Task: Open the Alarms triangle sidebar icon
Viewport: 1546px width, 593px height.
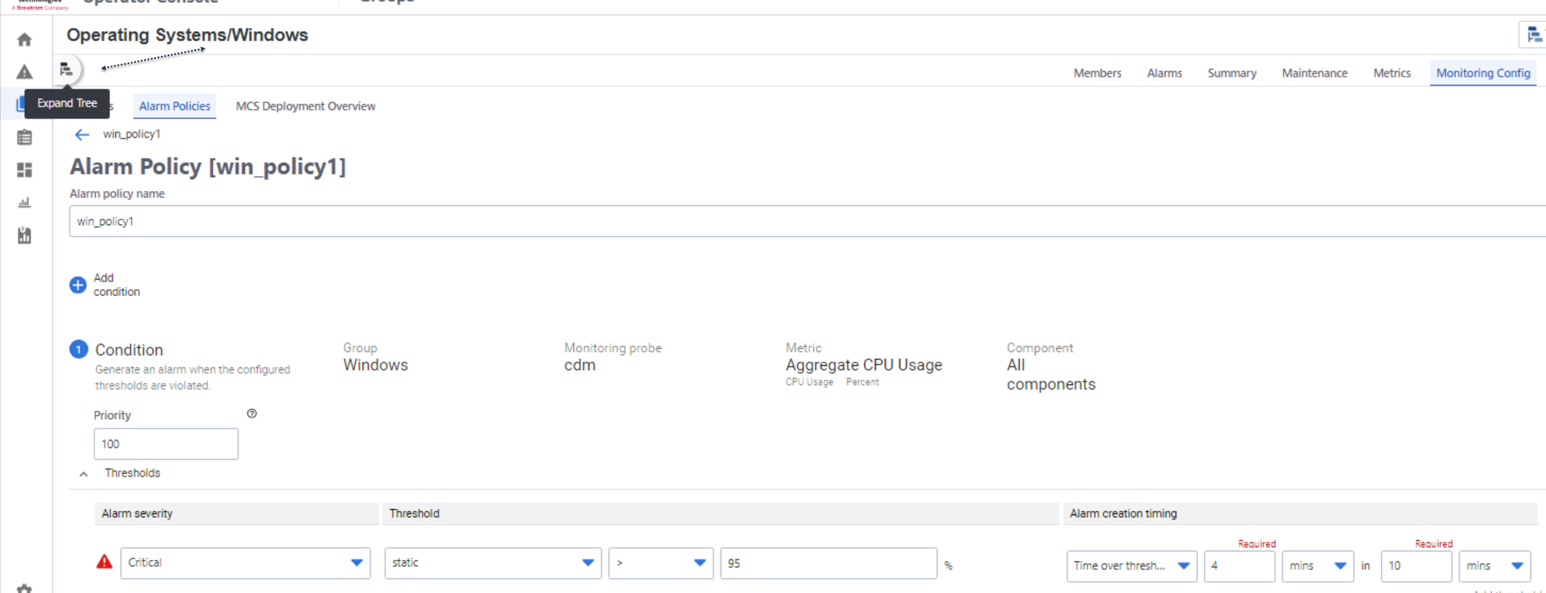Action: pyautogui.click(x=24, y=72)
